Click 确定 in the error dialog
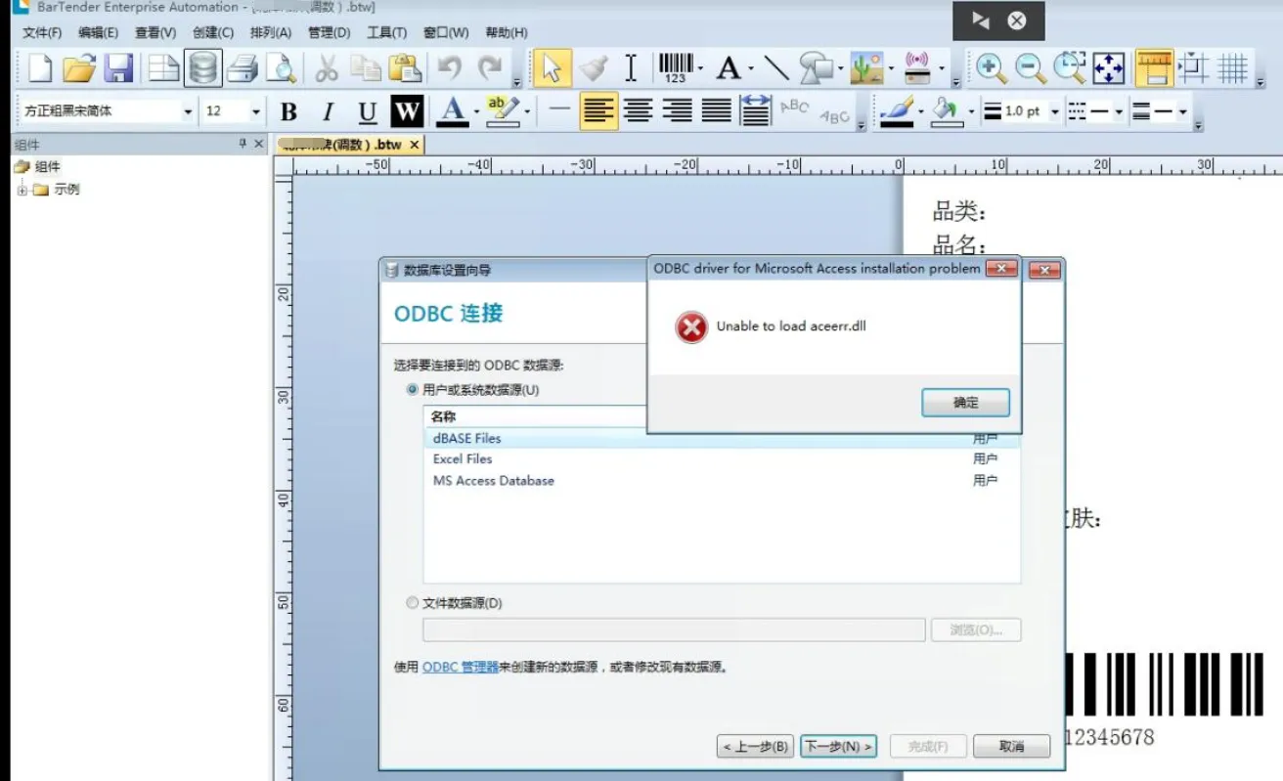This screenshot has height=781, width=1283. (x=965, y=403)
